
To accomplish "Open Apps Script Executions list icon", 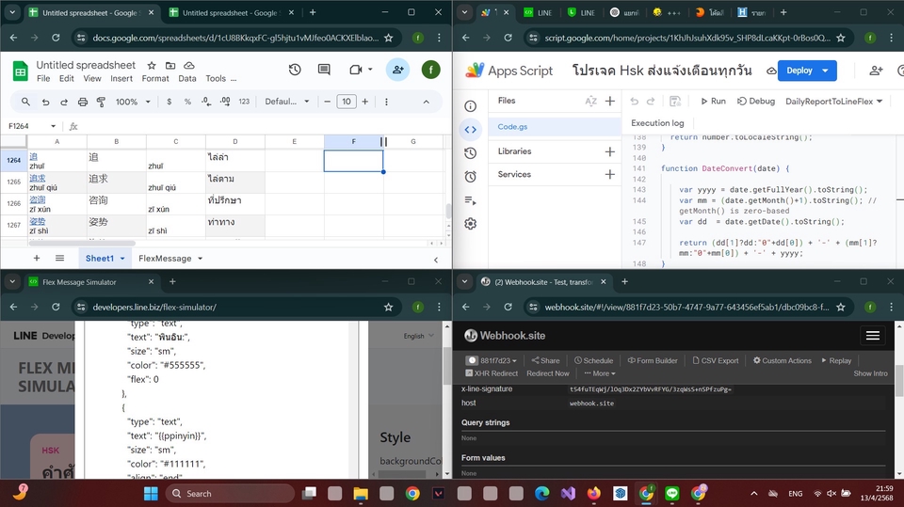I will coord(471,200).
